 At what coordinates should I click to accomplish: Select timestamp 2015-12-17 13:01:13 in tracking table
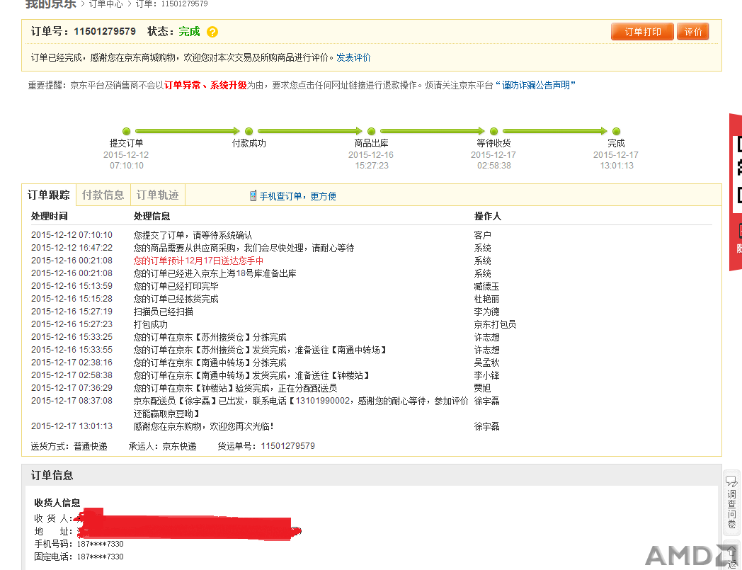point(72,426)
